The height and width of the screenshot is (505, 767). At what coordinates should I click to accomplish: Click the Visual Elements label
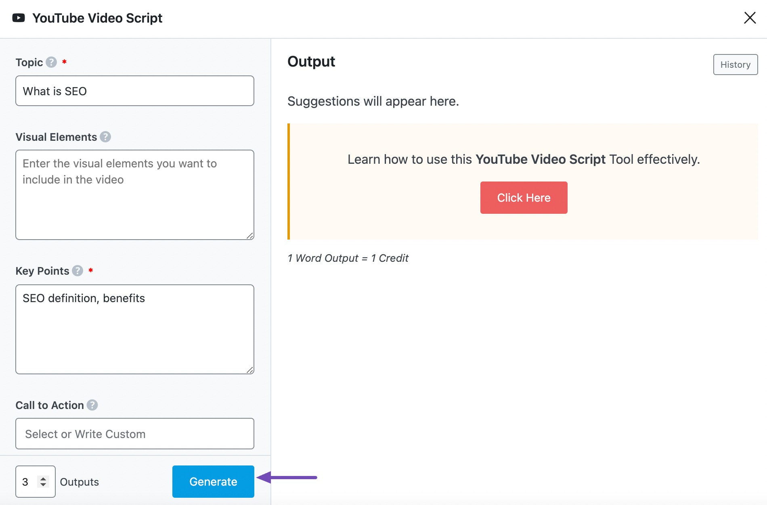[56, 137]
